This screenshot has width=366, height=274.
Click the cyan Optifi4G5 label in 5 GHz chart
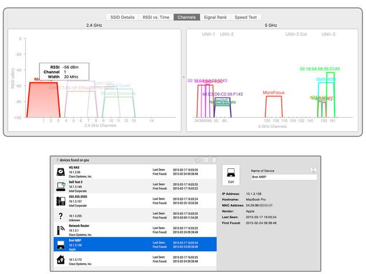click(x=326, y=79)
